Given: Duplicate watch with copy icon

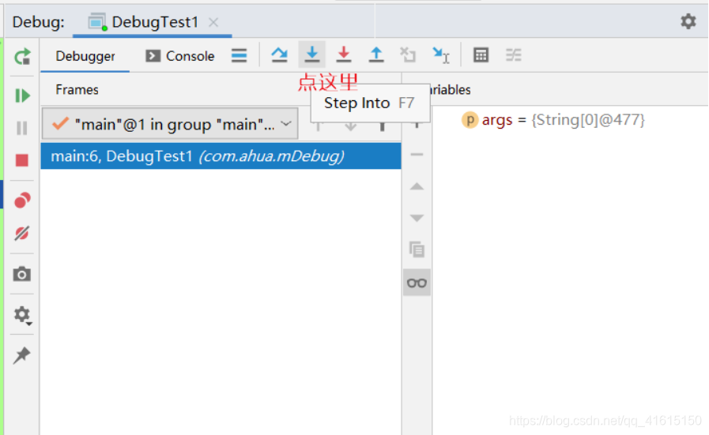Looking at the screenshot, I should point(417,249).
